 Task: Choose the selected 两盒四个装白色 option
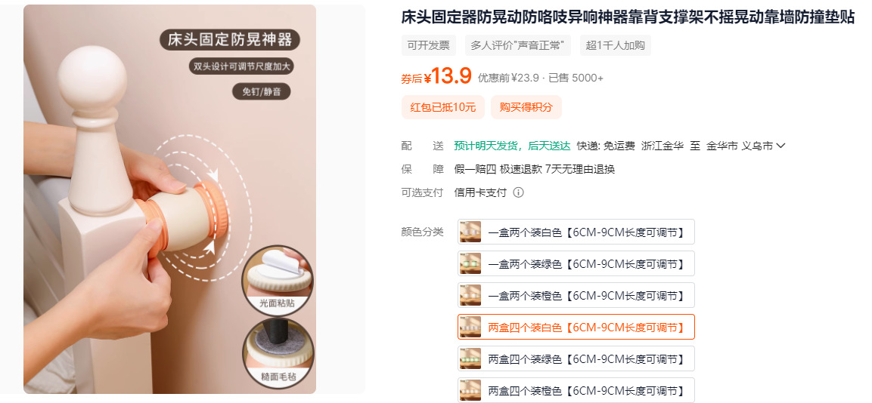[x=576, y=327]
